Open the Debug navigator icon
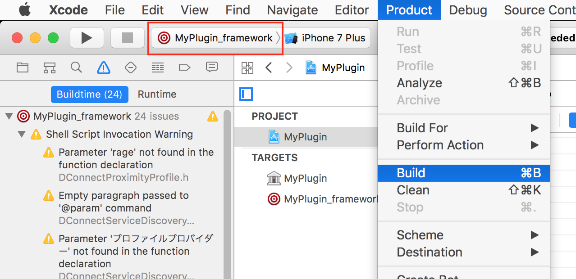The height and width of the screenshot is (279, 576). click(157, 68)
